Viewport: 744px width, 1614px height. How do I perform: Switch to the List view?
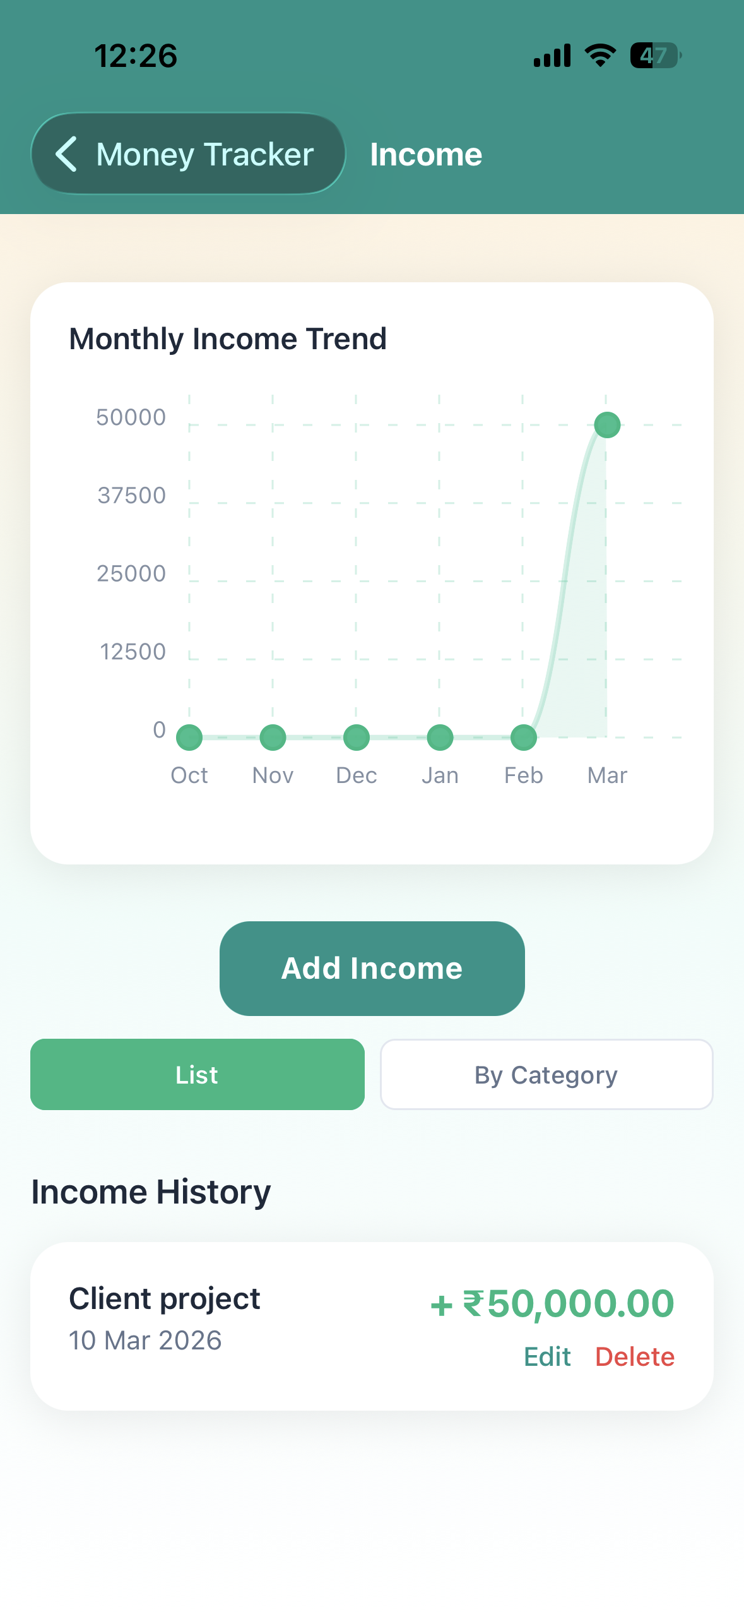197,1074
